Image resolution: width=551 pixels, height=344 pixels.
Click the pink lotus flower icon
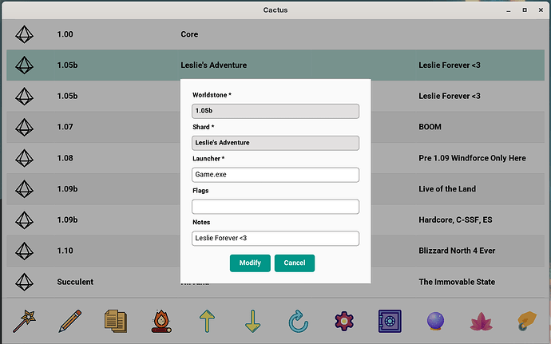[481, 322]
